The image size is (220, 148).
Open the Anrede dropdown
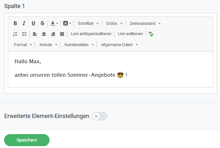(x=48, y=45)
